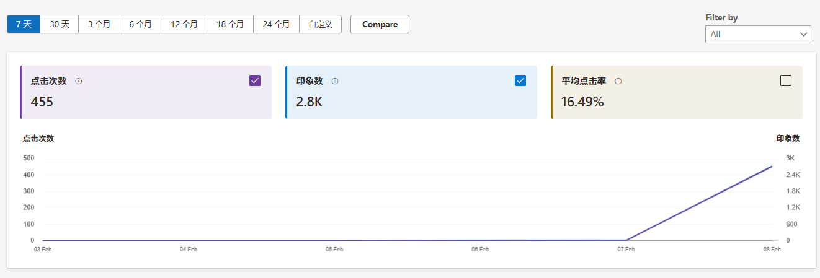Viewport: 820px width, 278px height.
Task: Choose the 3 个月 time range
Action: click(99, 24)
